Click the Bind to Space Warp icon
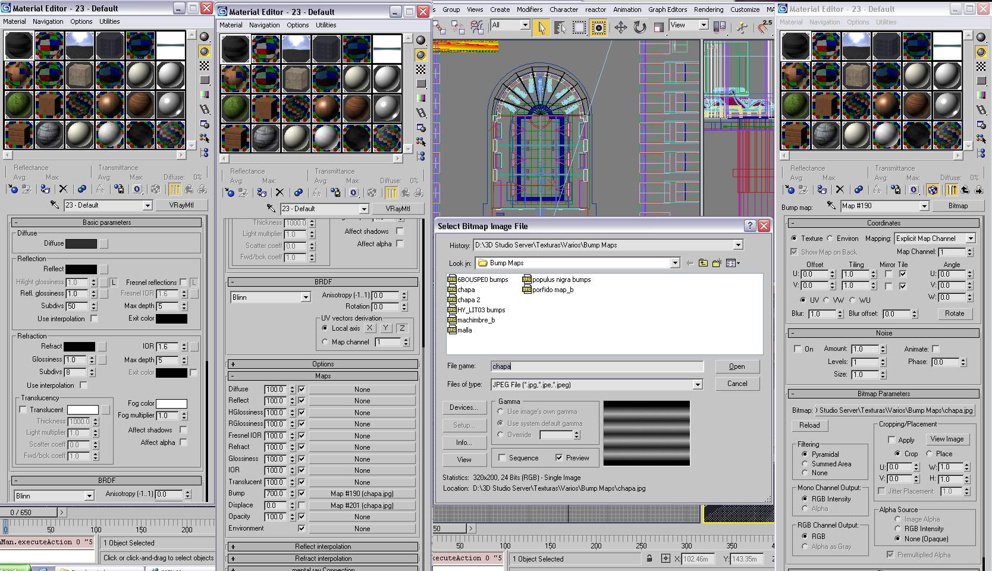Screen dimensions: 992x571 (477, 27)
